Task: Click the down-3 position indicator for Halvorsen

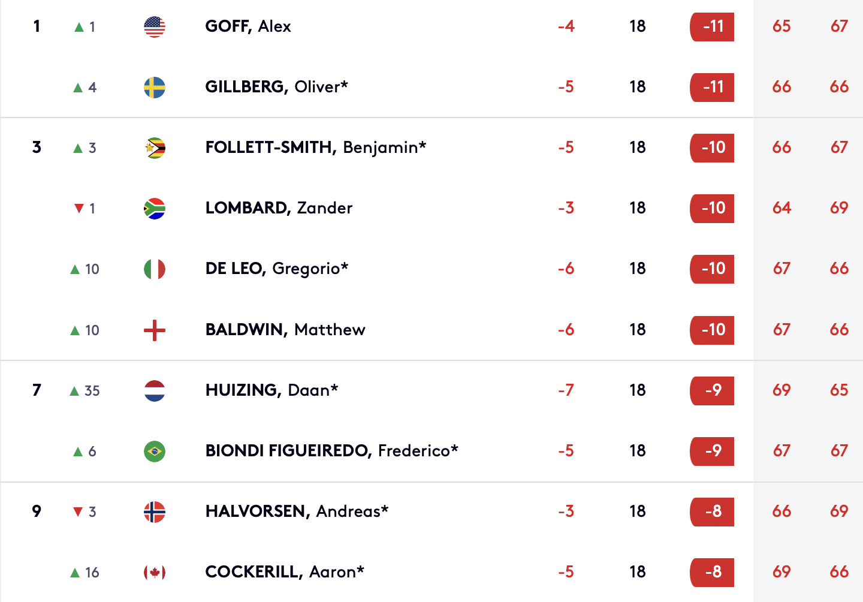Action: pyautogui.click(x=85, y=512)
